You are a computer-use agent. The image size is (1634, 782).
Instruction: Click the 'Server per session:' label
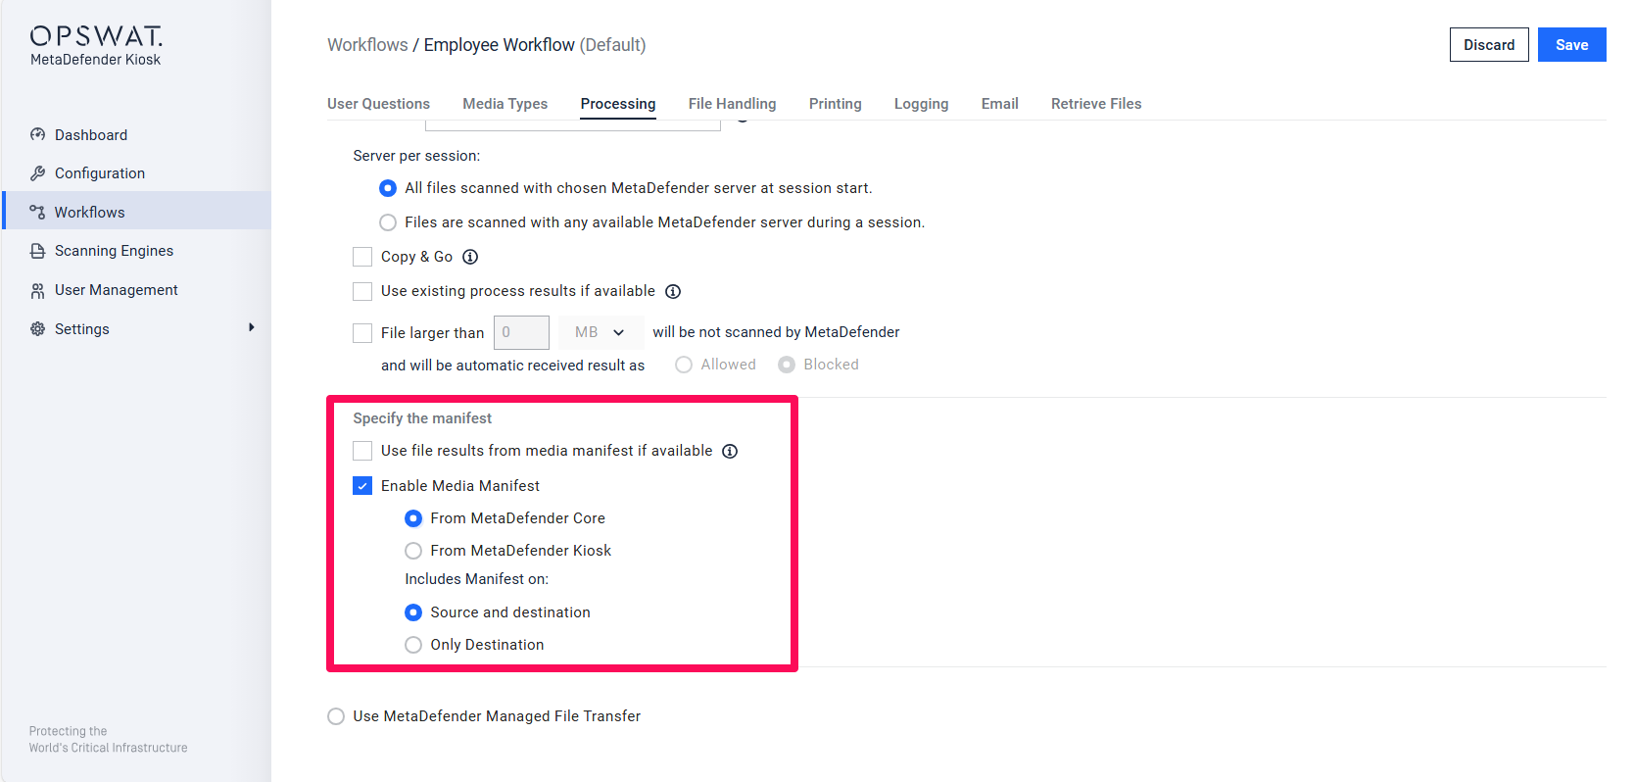(416, 156)
